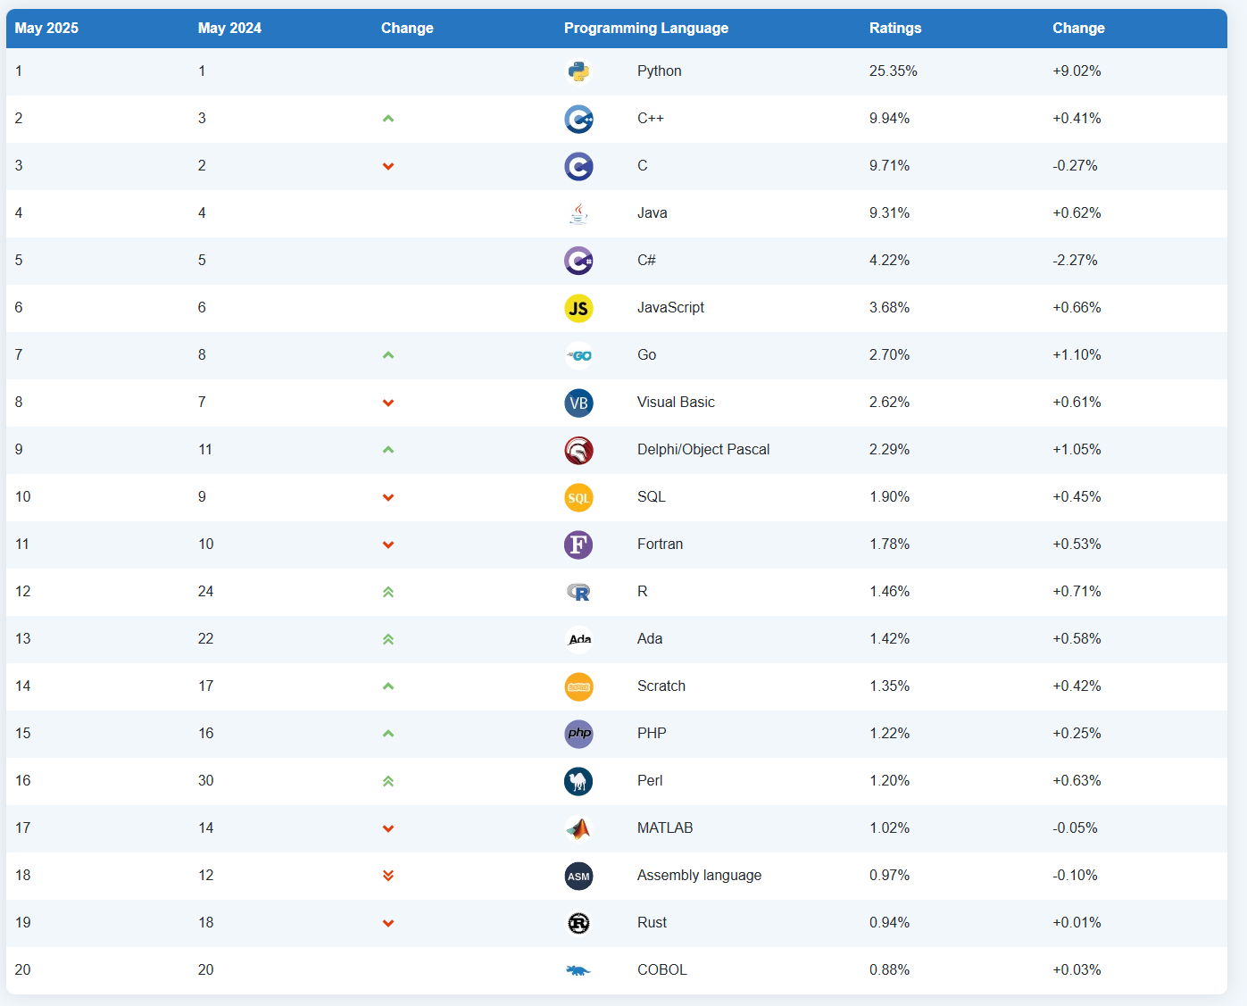Click the Fortran F logo icon
Screen dimensions: 1247x1006
578,545
